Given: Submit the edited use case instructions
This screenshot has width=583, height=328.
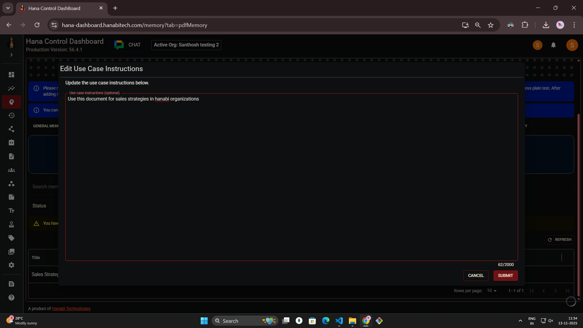Looking at the screenshot, I should pos(505,275).
